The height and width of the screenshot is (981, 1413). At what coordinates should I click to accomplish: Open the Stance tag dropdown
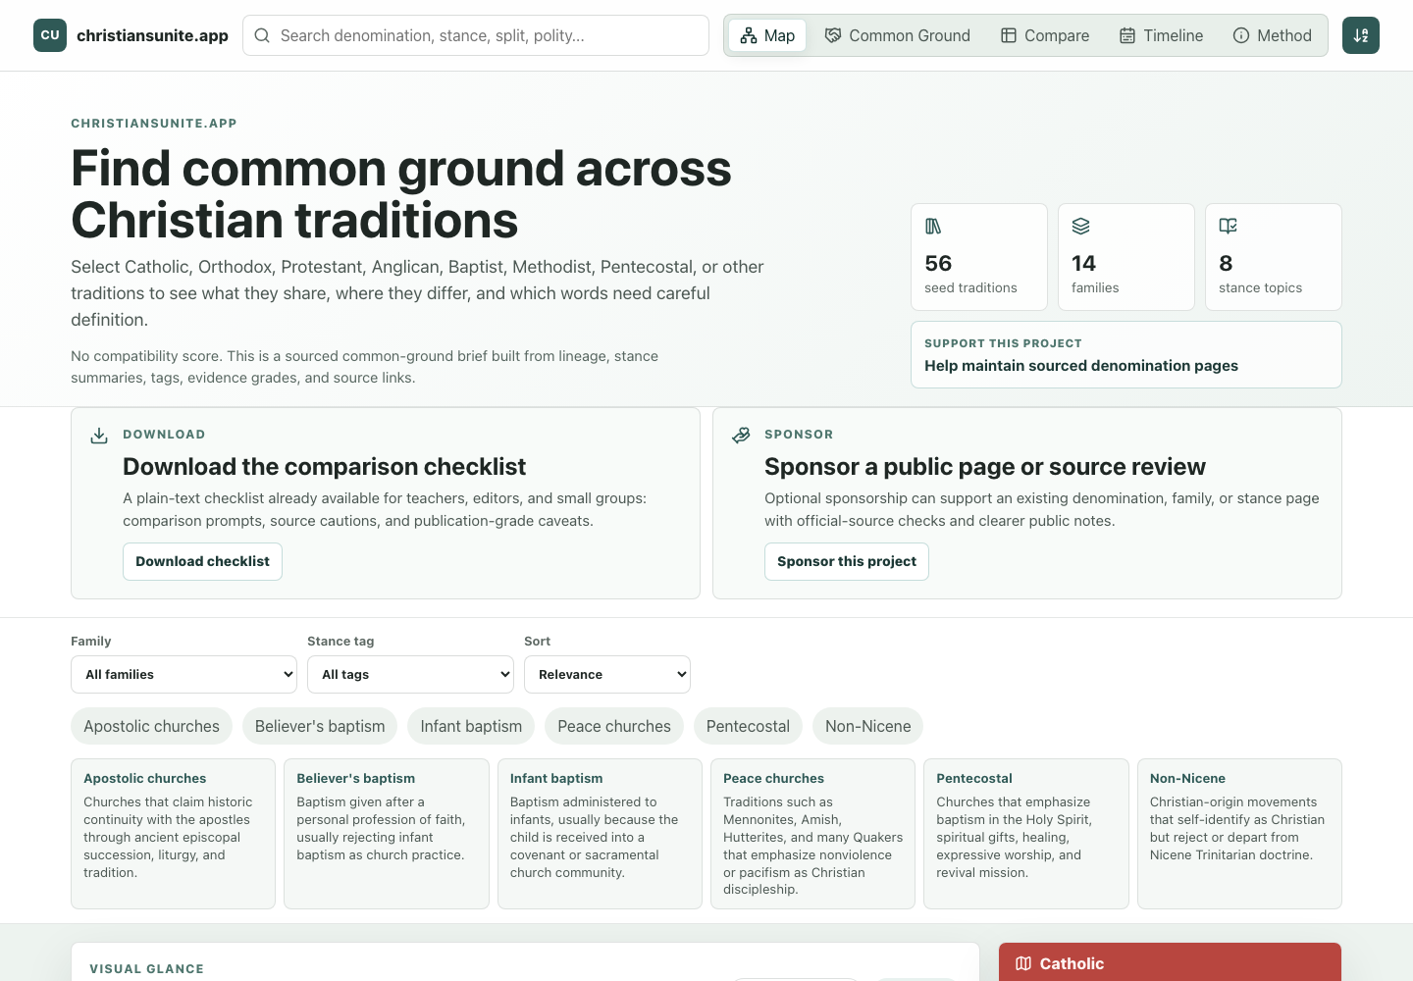[x=411, y=674]
